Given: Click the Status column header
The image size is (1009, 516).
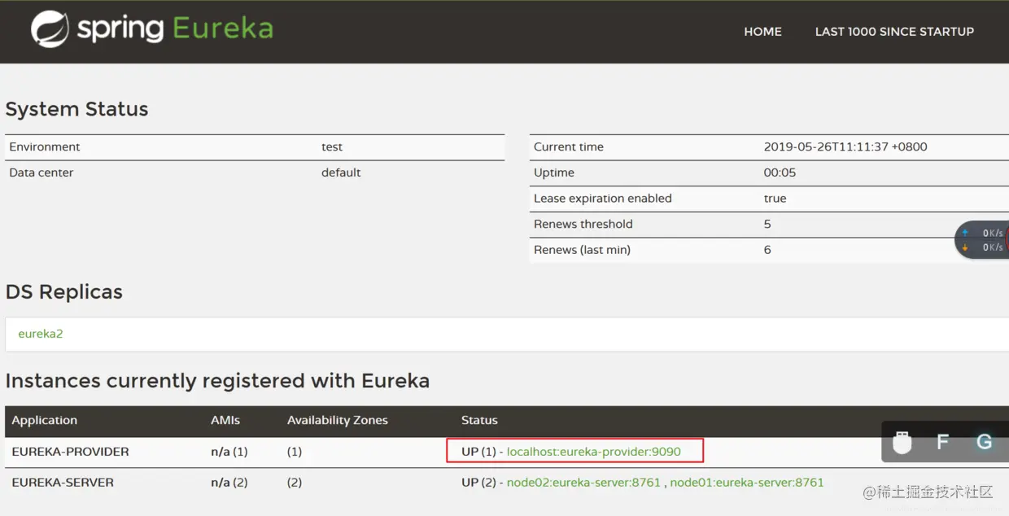Looking at the screenshot, I should [479, 421].
